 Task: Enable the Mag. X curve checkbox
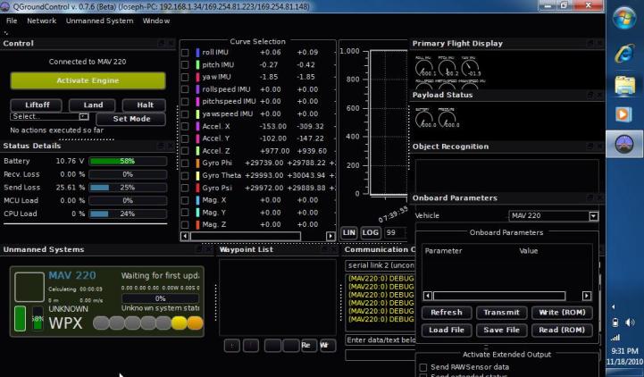click(x=185, y=200)
